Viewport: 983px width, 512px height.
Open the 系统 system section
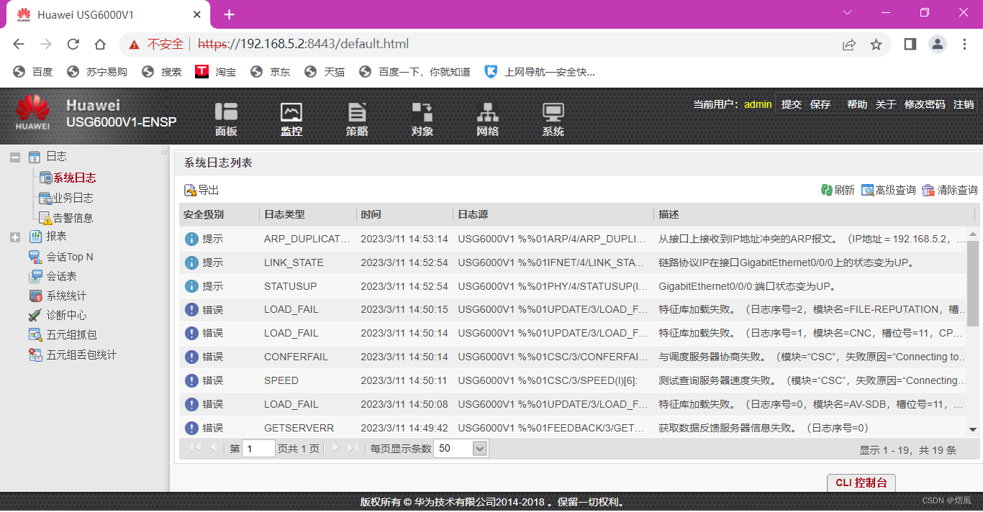pyautogui.click(x=553, y=118)
